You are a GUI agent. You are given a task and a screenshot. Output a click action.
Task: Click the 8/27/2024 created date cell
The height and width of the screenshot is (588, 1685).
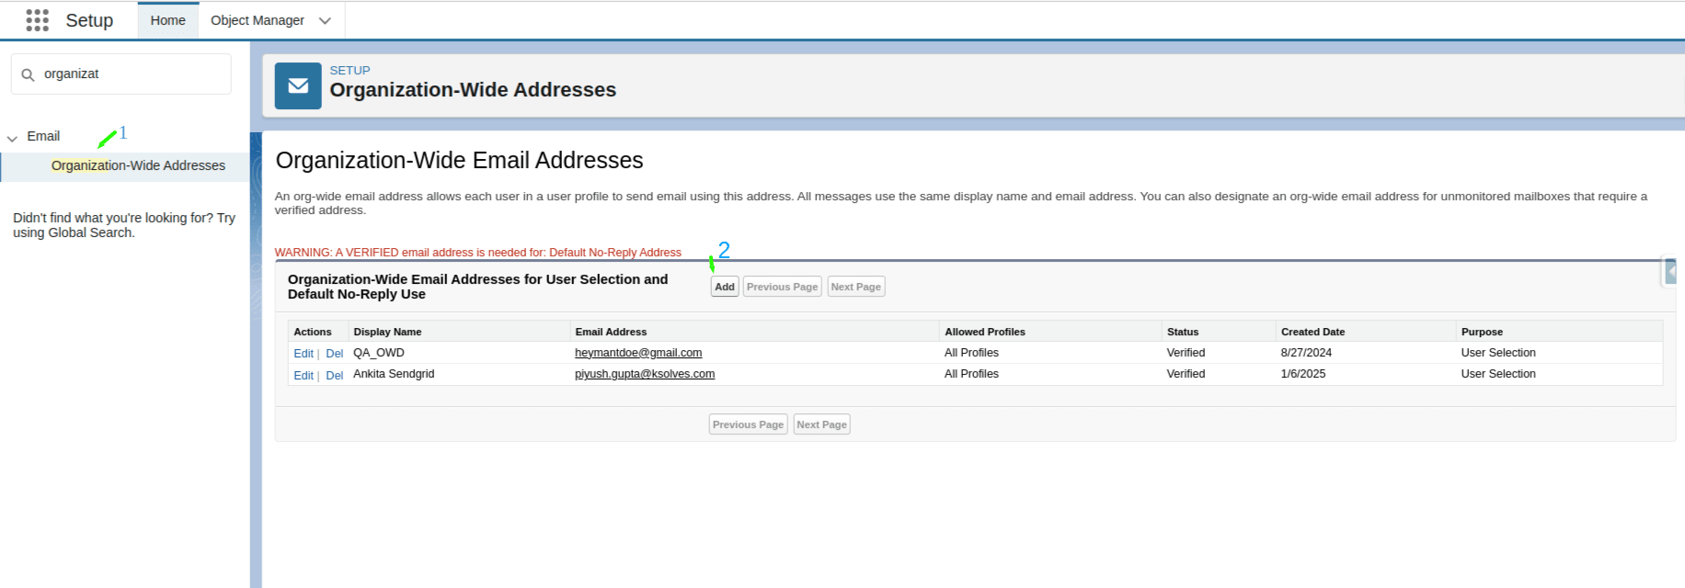(1306, 353)
